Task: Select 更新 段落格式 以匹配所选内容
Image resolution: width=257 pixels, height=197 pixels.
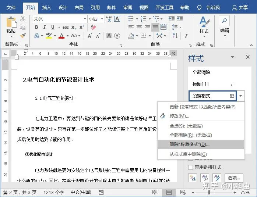Action: 201,107
